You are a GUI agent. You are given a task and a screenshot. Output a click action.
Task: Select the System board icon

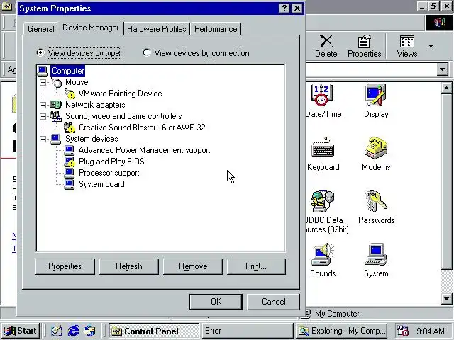tap(70, 184)
